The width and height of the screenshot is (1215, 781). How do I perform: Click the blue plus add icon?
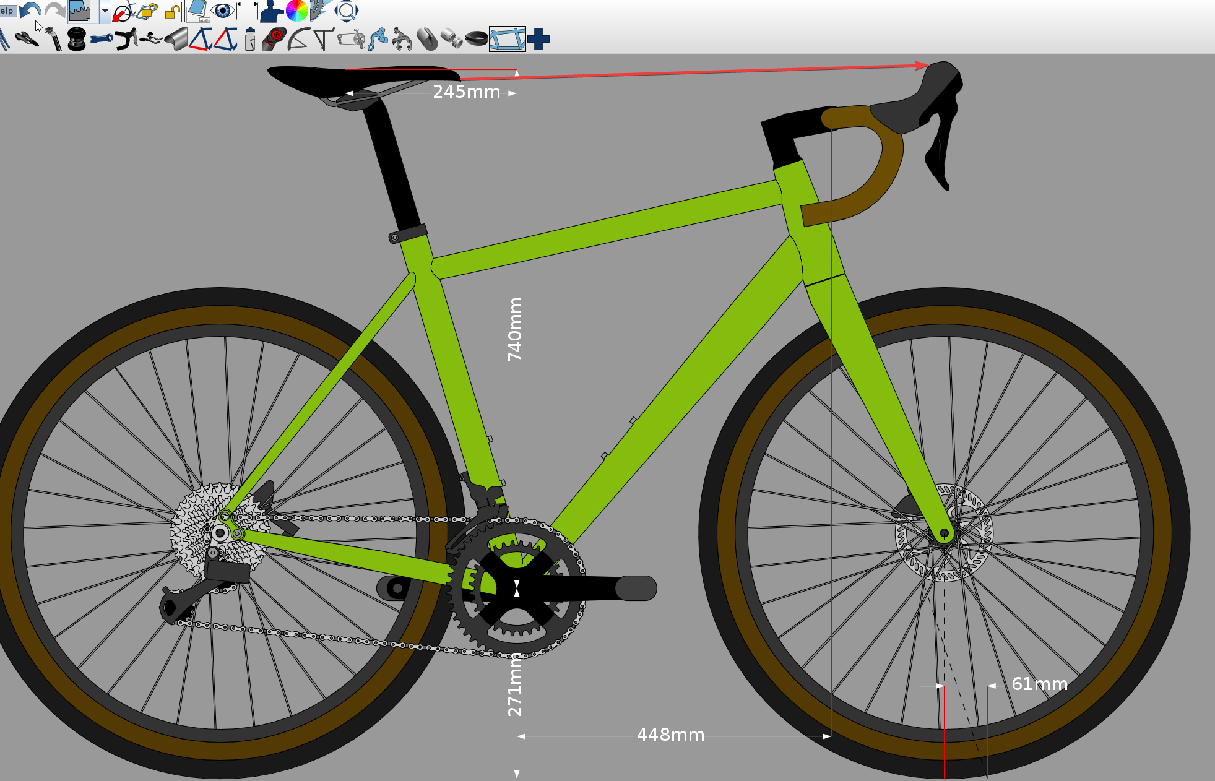click(538, 39)
